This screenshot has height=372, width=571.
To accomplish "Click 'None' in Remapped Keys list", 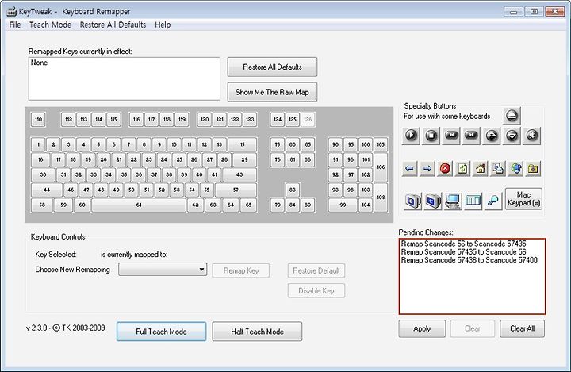I will [x=39, y=63].
